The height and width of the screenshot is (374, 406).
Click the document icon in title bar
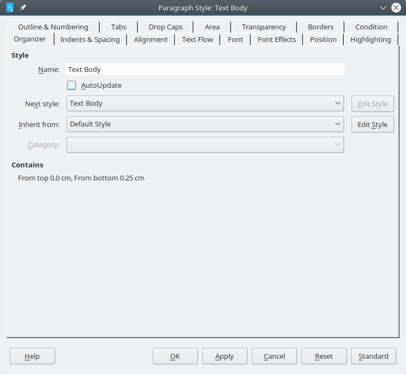coord(10,8)
